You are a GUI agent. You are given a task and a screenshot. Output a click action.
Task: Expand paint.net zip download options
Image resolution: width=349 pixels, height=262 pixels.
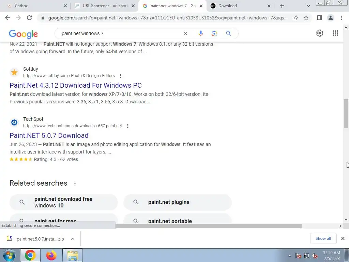[x=73, y=239]
